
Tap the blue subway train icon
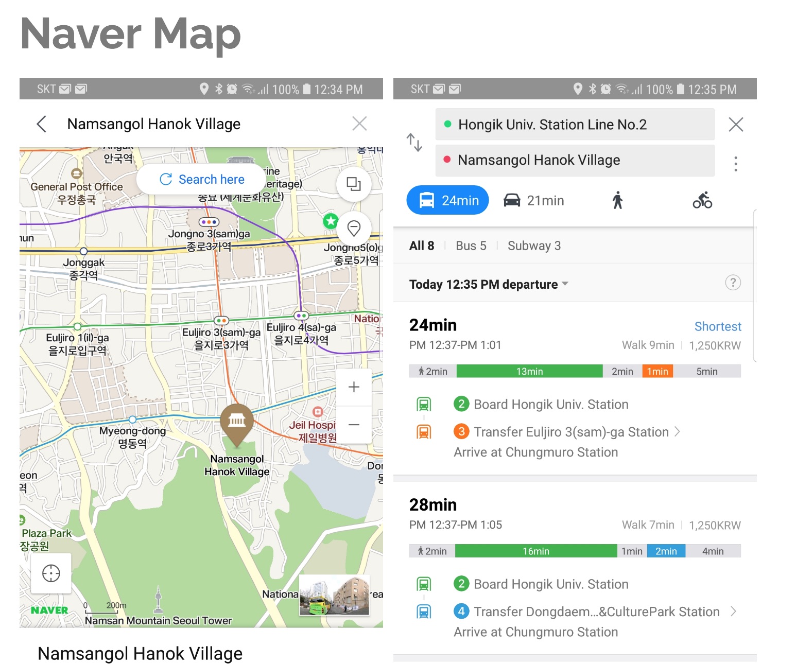click(x=424, y=611)
